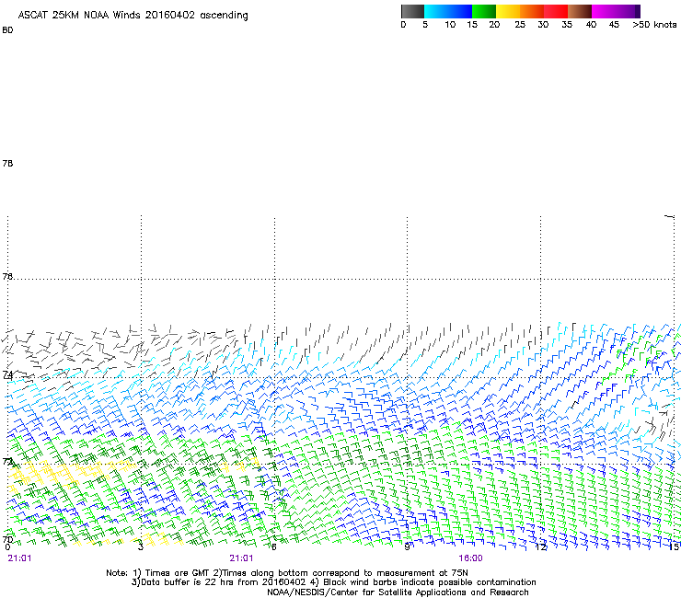The image size is (681, 598).
Task: Click the '3' longitude label
Action: (140, 546)
